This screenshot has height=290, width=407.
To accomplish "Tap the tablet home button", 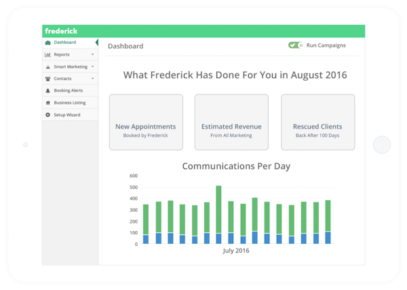I will tap(382, 145).
